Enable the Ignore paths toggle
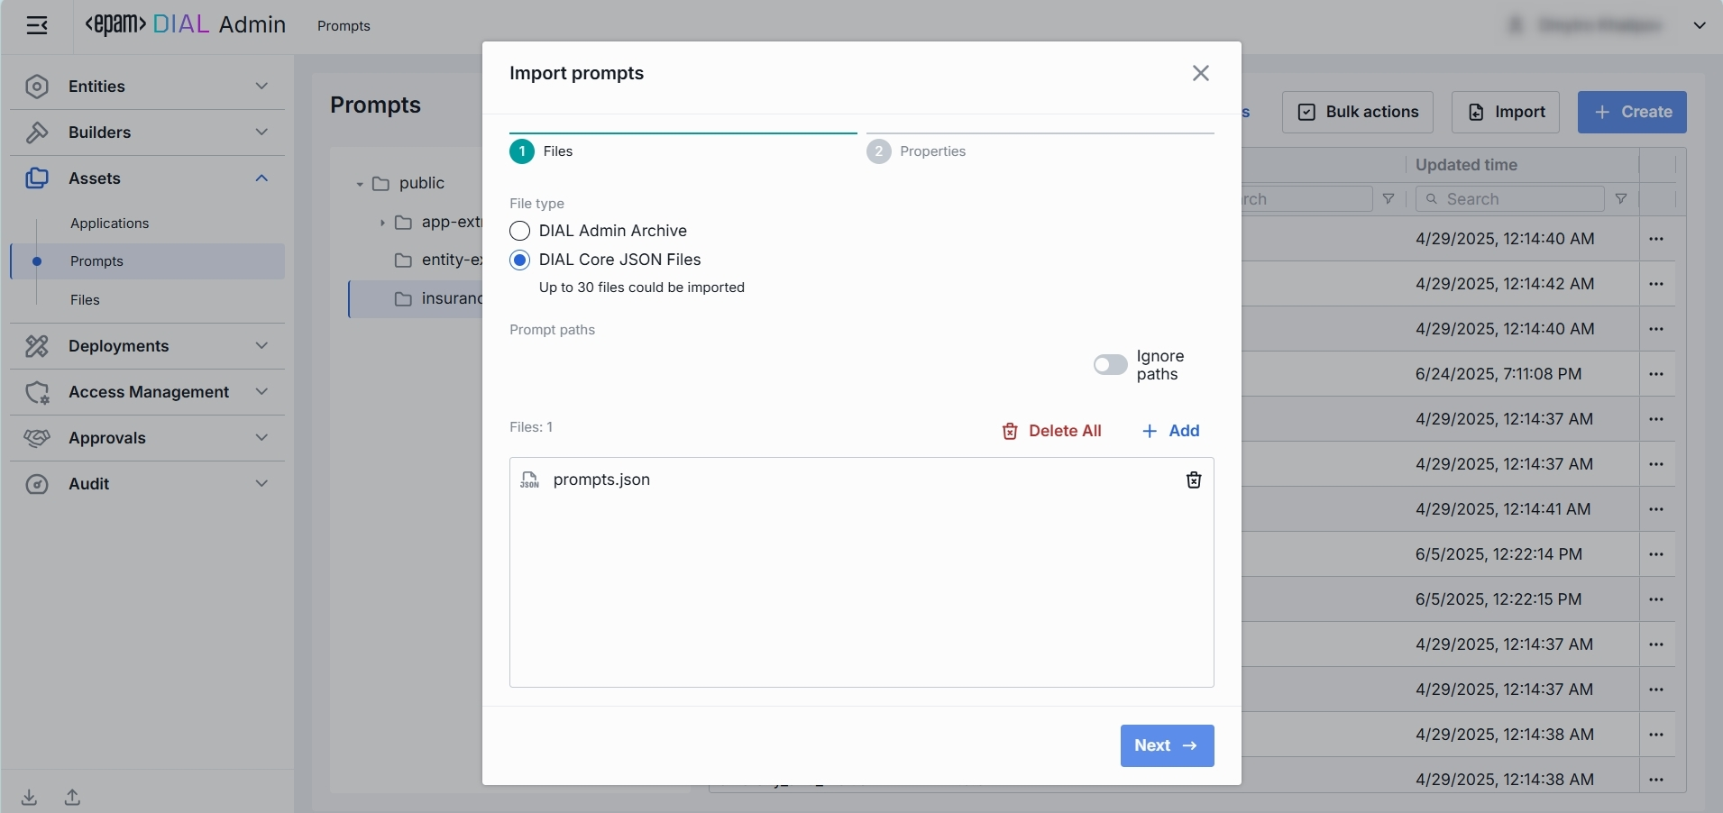1723x813 pixels. pyautogui.click(x=1110, y=365)
